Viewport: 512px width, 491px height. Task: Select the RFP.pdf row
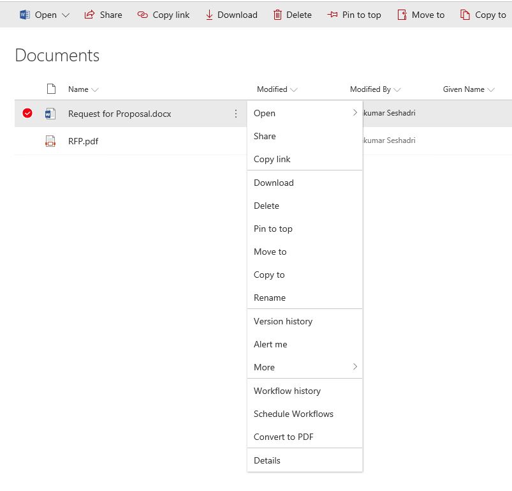pyautogui.click(x=27, y=140)
